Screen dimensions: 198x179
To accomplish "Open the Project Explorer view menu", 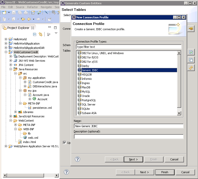I will (56, 33).
